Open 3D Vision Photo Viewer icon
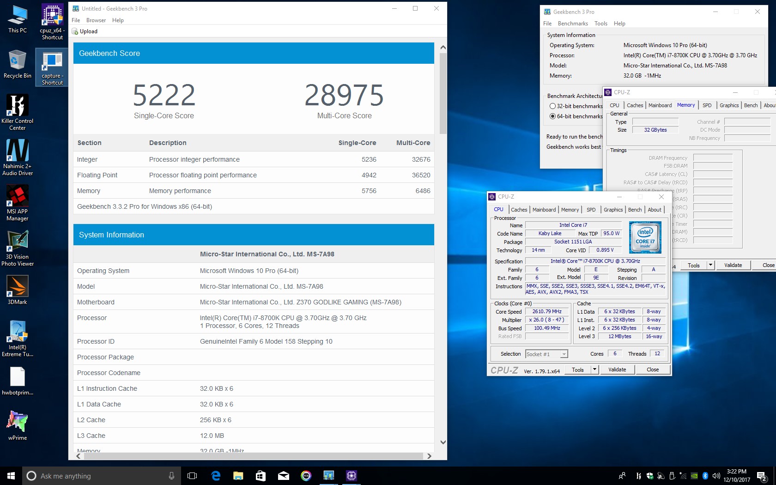Viewport: 776px width, 485px height. pos(18,248)
